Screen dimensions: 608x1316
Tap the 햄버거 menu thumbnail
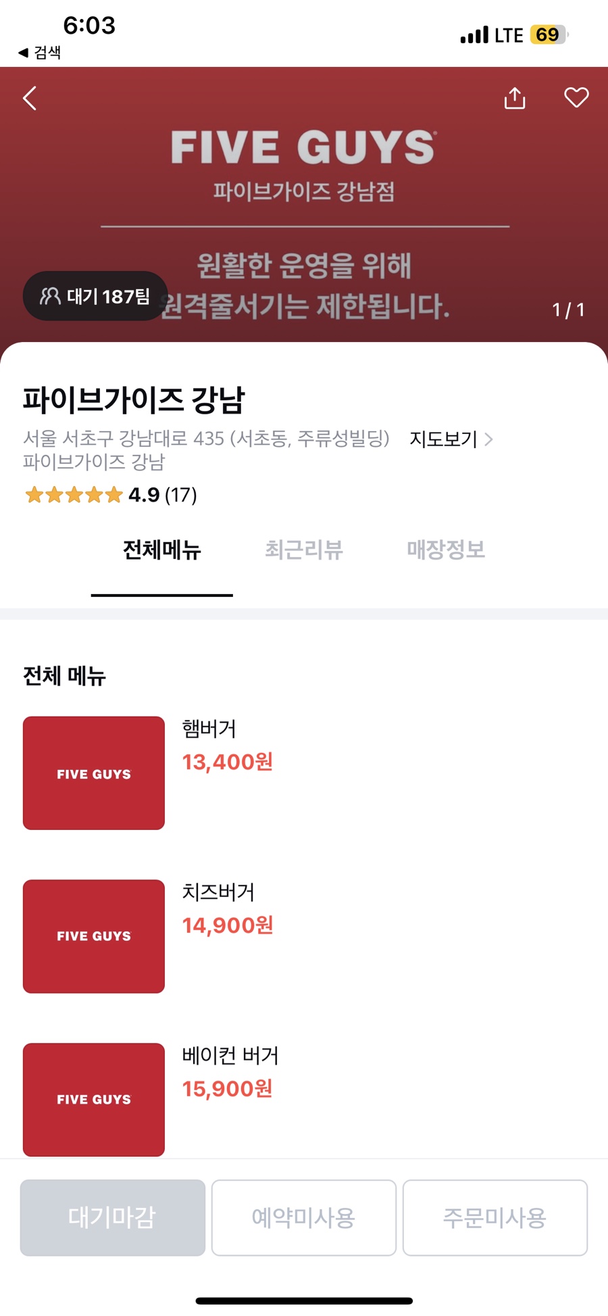pos(94,773)
